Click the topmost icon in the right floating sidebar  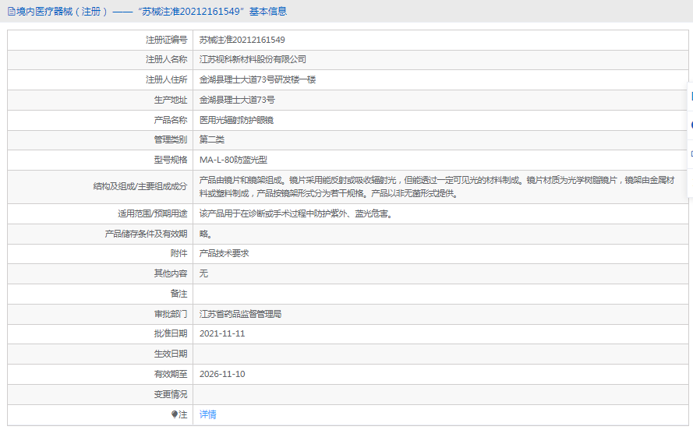click(x=691, y=97)
